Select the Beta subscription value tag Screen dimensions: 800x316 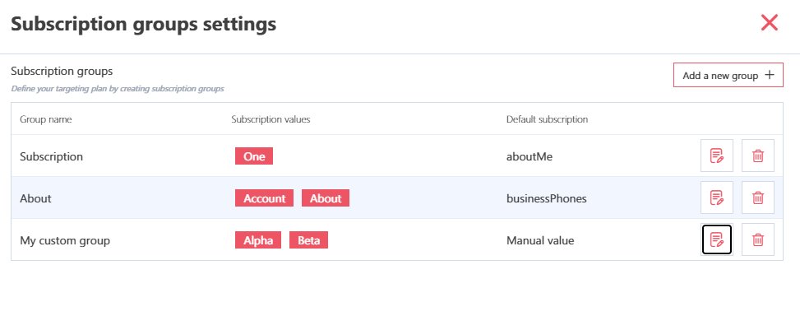308,240
